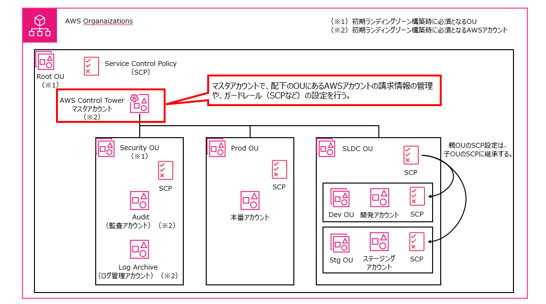546x304 pixels.
Task: Select the (※1) legend line about required OU
Action: pyautogui.click(x=403, y=21)
